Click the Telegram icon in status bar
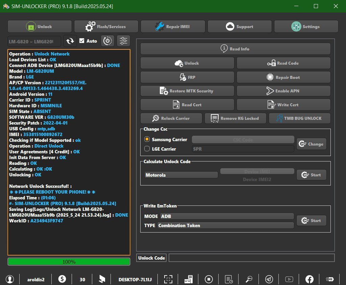 [x=269, y=279]
